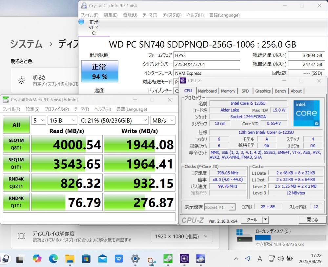The width and height of the screenshot is (328, 267).
Task: Click the ツール button in CPU-Z
Action: [x=252, y=219]
